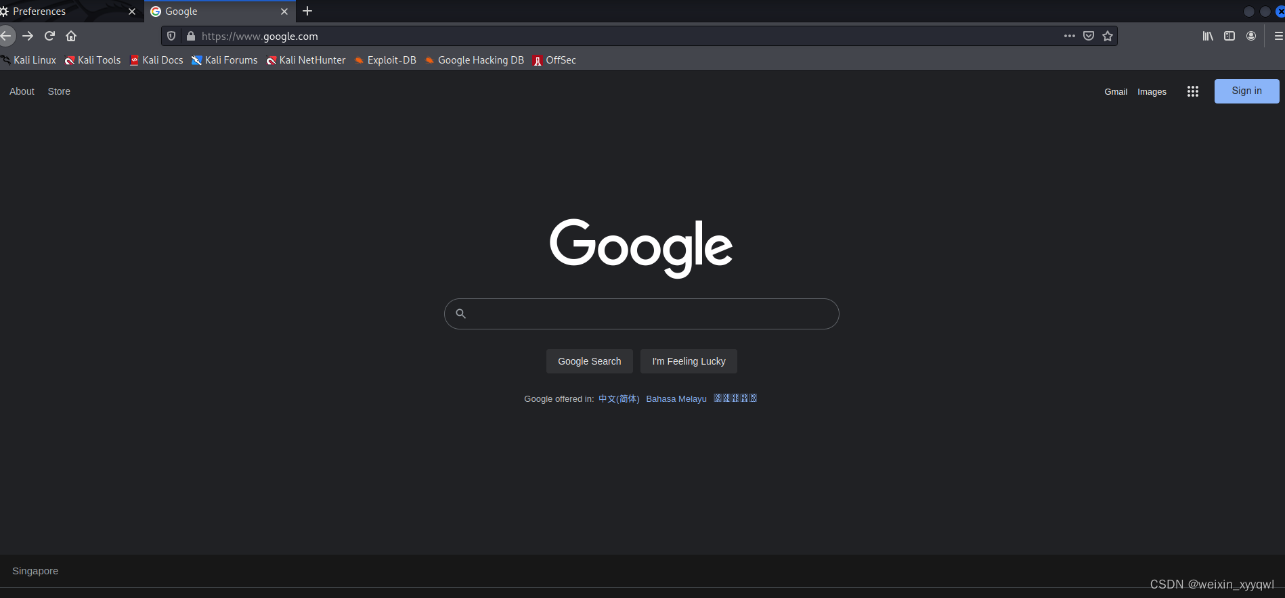Open the Gmail link
The width and height of the screenshot is (1285, 598).
pyautogui.click(x=1116, y=92)
